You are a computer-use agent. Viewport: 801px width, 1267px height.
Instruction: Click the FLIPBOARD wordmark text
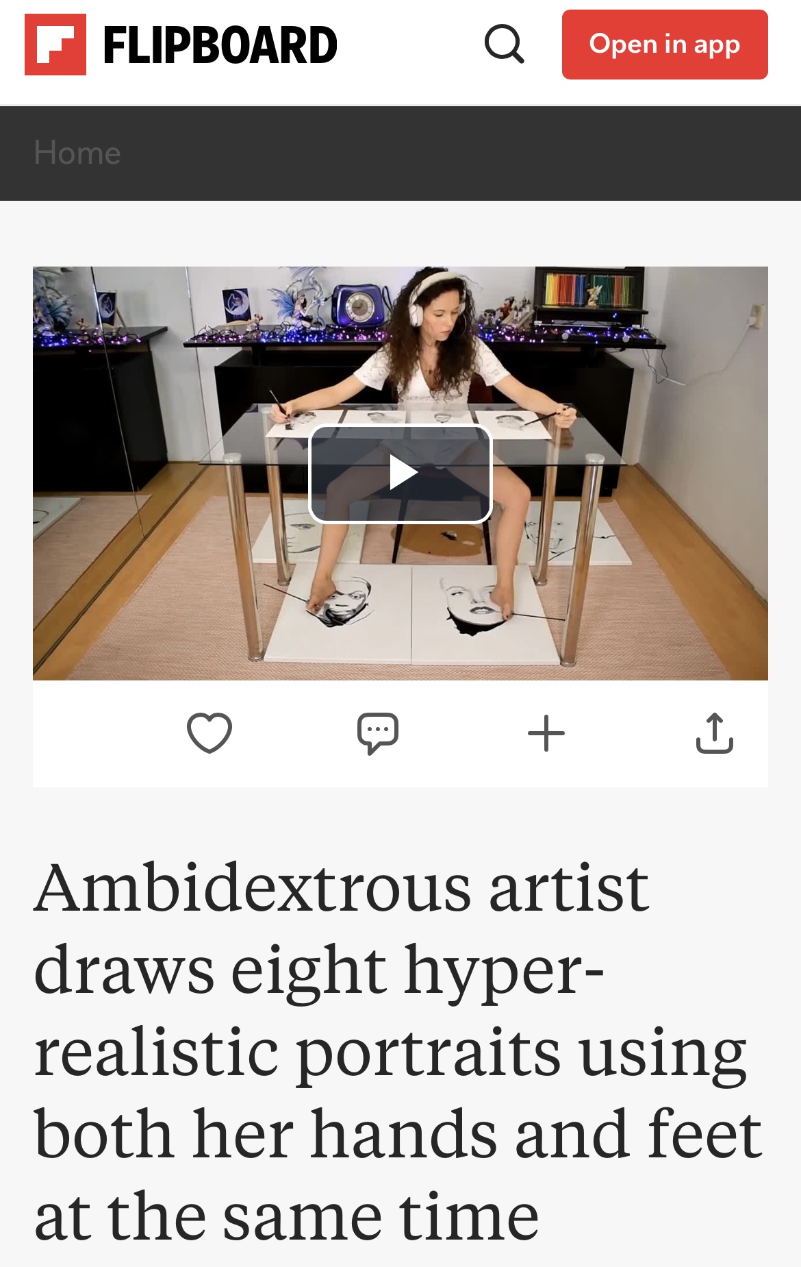click(220, 45)
